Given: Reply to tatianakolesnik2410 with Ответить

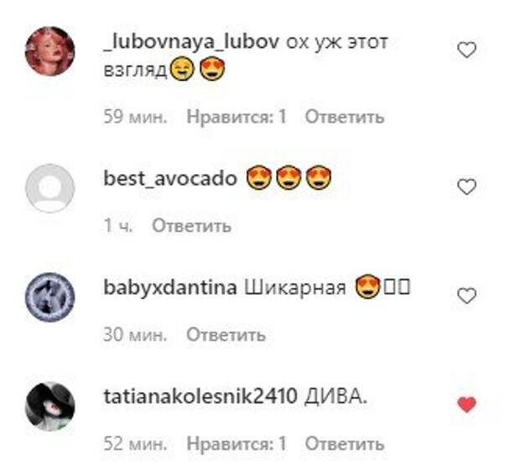Looking at the screenshot, I should tap(345, 443).
